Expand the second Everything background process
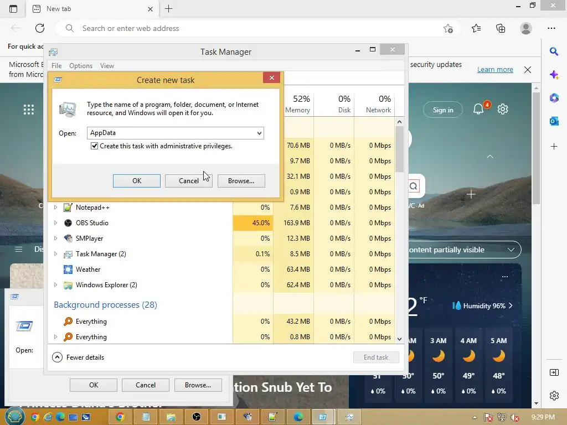The image size is (567, 425). coord(55,337)
